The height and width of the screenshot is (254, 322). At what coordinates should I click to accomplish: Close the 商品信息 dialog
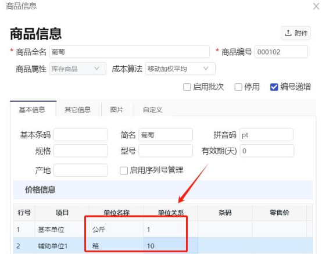pyautogui.click(x=316, y=6)
